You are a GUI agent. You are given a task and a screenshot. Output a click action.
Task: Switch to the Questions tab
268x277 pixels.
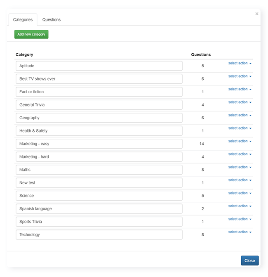[52, 20]
